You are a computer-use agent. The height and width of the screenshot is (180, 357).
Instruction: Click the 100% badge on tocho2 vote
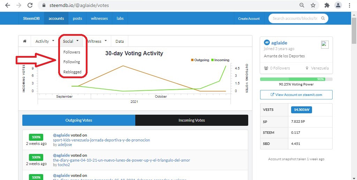click(x=36, y=157)
